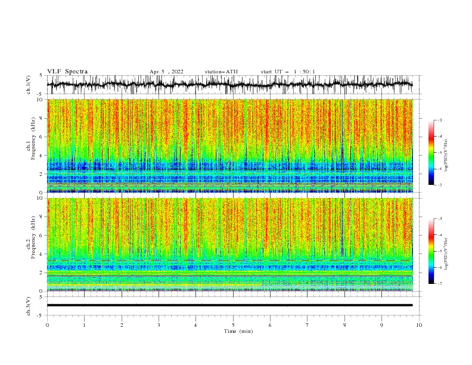The image size is (472, 365).
Task: Click the ch.1 PSD color scale bar
Action: (431, 153)
